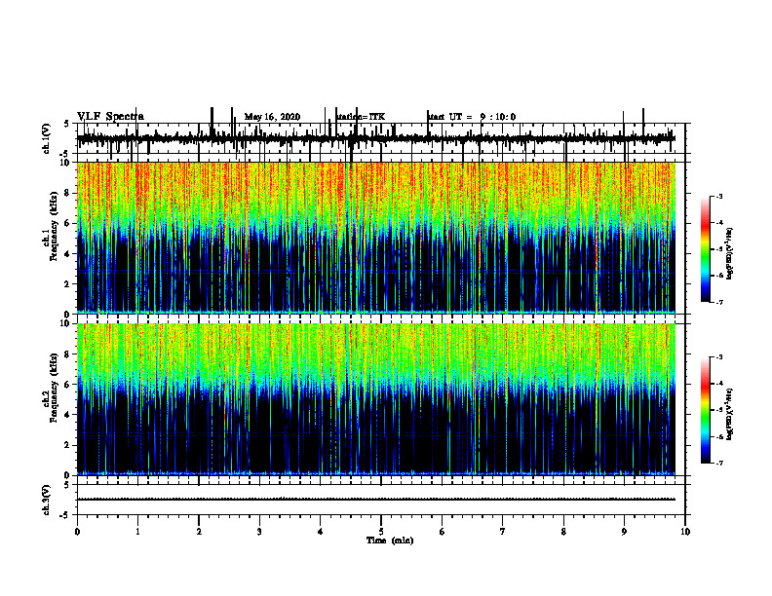This screenshot has height=596, width=772.
Task: Click the "8" kHz tick of ch.1 panel
Action: point(68,193)
